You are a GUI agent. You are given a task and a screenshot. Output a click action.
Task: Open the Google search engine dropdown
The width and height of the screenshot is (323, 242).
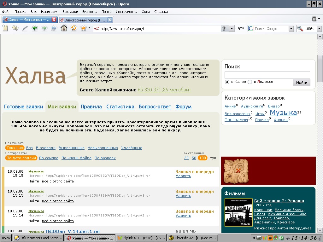tap(291, 28)
